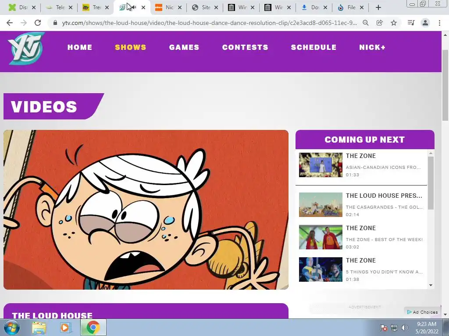Go back with the browser back arrow
Image resolution: width=449 pixels, height=336 pixels.
(x=10, y=23)
